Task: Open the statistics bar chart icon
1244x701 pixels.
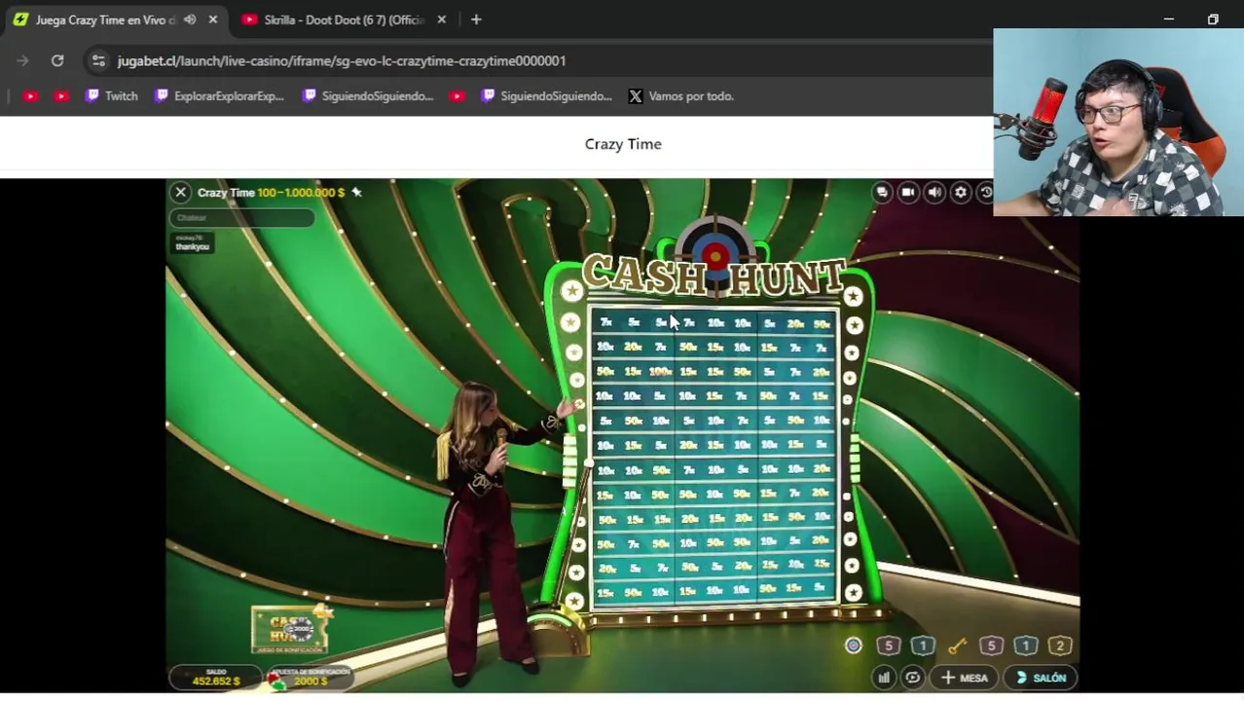Action: point(884,678)
